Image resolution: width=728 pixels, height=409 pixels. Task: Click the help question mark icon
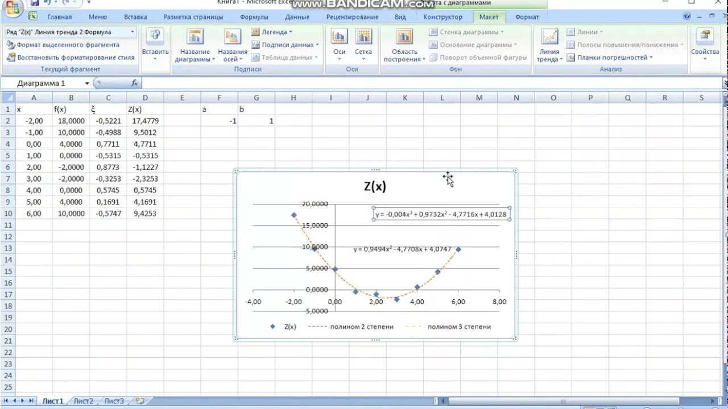687,17
